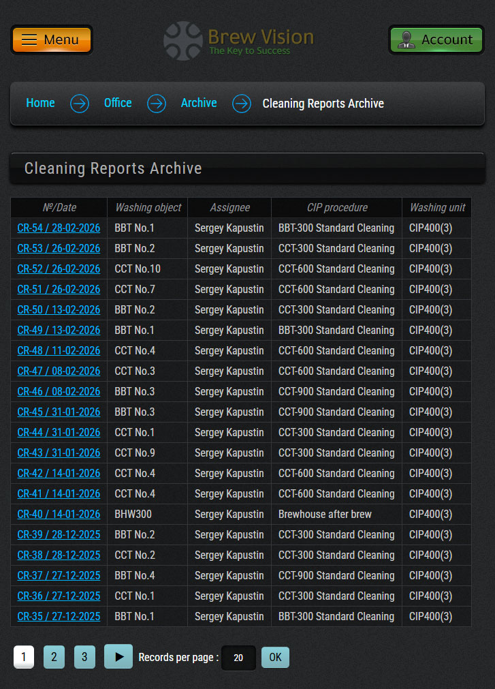Open report CR-48 / 11-02-2026
Screen dimensions: 495x689
[x=59, y=351]
